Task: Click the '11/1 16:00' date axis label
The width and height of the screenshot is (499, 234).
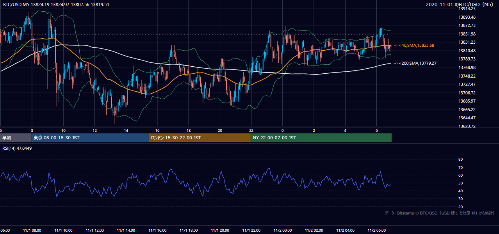Action: coord(157,230)
